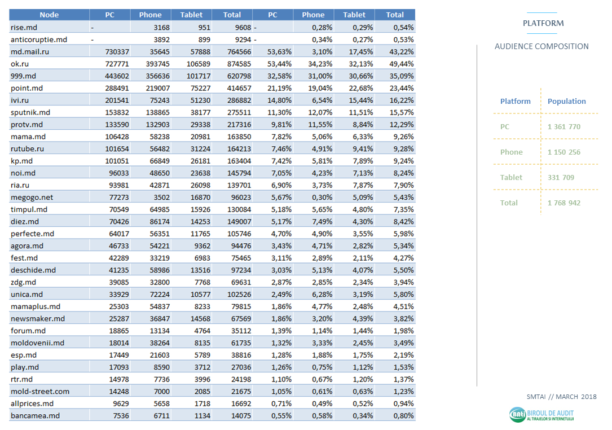Click the sputnik.md node cell
612x430 pixels.
[x=30, y=112]
